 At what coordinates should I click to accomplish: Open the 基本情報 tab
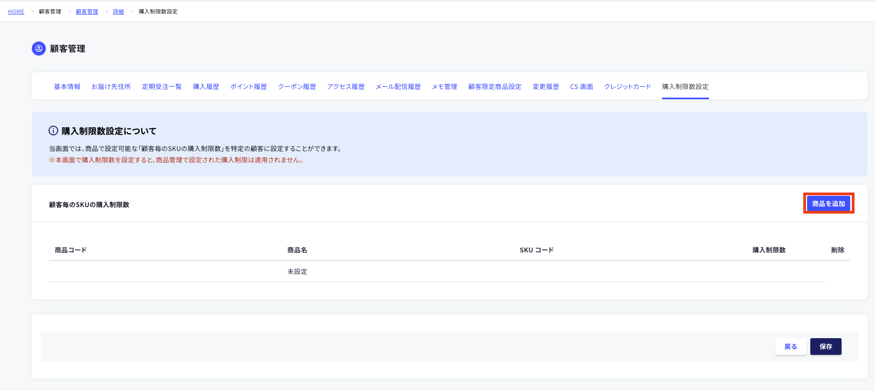click(67, 87)
